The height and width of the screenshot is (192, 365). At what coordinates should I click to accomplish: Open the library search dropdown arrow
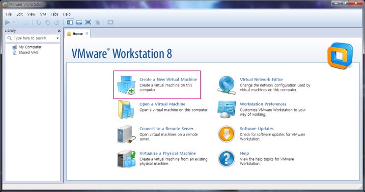57,38
